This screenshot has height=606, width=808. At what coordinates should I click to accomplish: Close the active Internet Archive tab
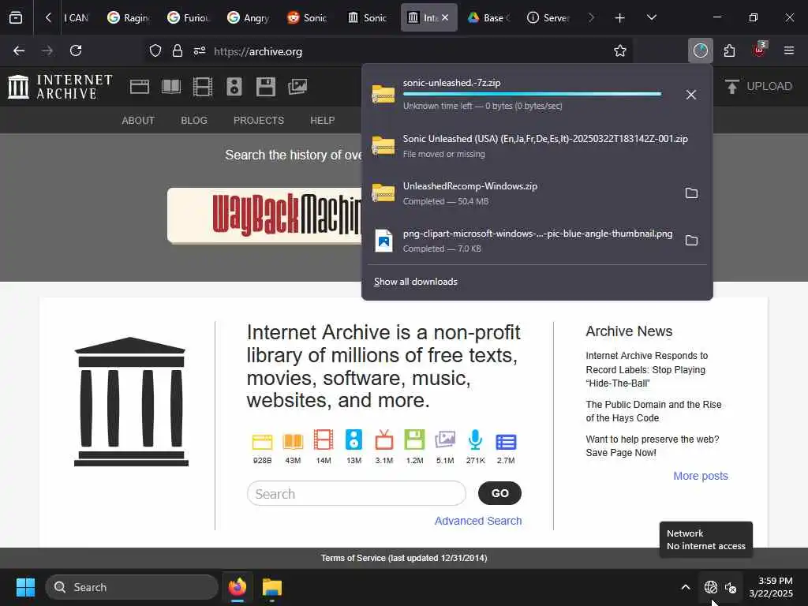[x=445, y=17]
